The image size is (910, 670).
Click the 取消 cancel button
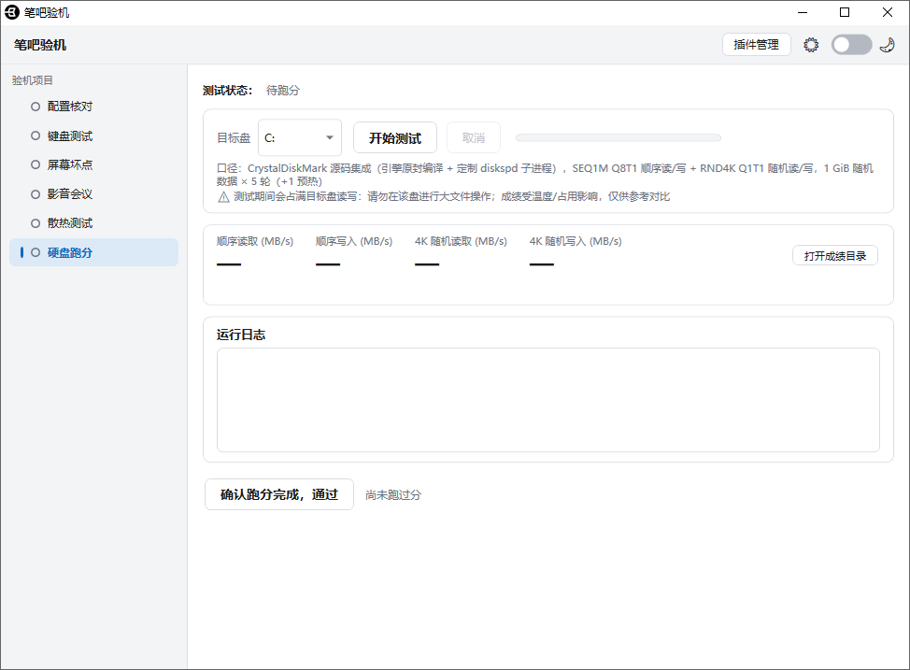[474, 138]
